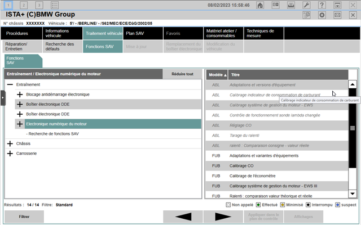Viewport: 361px width, 225px height.
Task: Open the Informations véhicule tab
Action: pyautogui.click(x=63, y=33)
